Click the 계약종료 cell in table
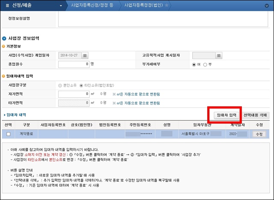 coord(27,134)
